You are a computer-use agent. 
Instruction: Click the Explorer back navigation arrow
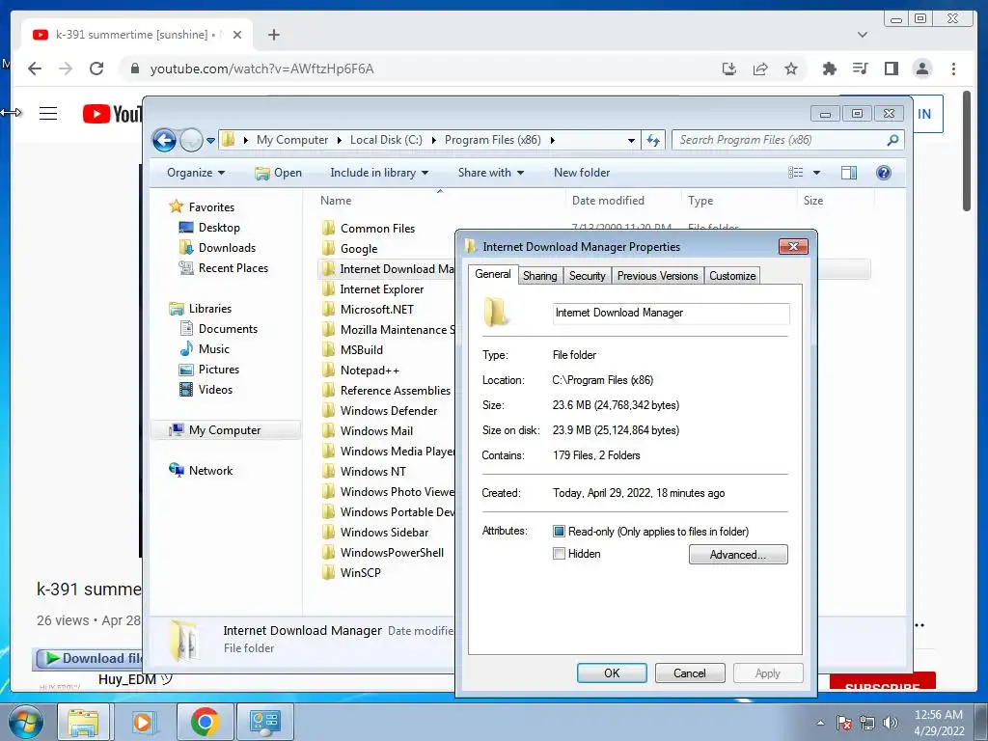click(164, 140)
